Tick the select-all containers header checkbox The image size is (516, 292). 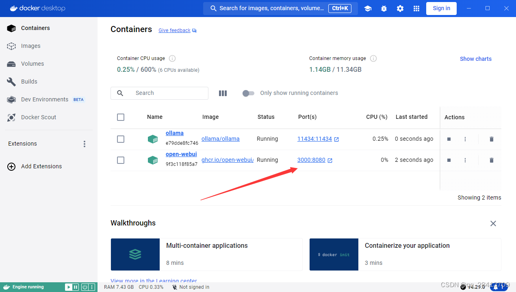[x=121, y=117]
